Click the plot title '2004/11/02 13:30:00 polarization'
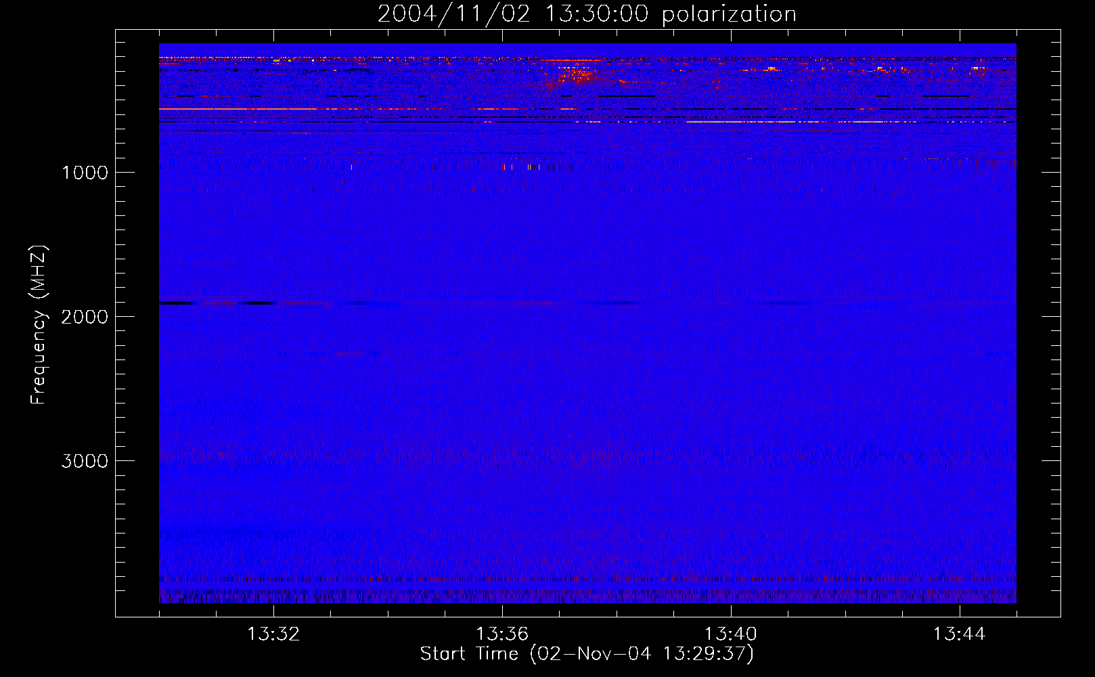This screenshot has width=1095, height=677. coord(587,14)
